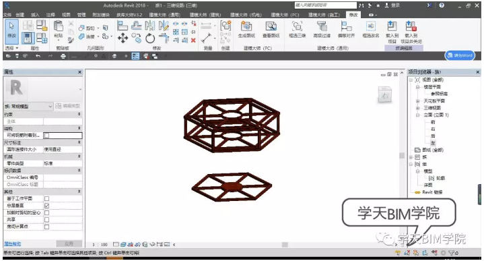The height and width of the screenshot is (261, 484).
Task: Click the help question mark icon
Action: coord(442,5)
